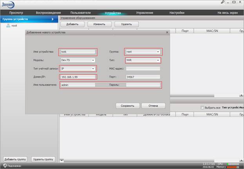Viewport: 244px width, 169px height.
Task: Open the Тип dropdown showing NVR
Action: pos(143,60)
